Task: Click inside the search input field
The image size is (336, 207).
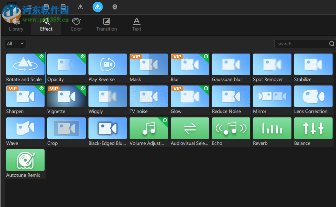Action: coord(302,44)
